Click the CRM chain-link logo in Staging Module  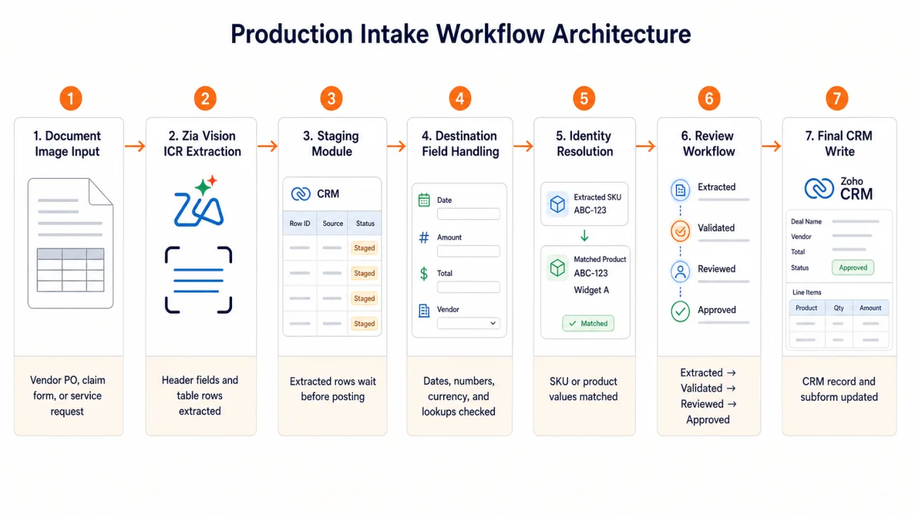[301, 193]
